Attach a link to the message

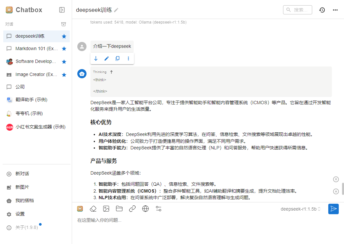132,209
